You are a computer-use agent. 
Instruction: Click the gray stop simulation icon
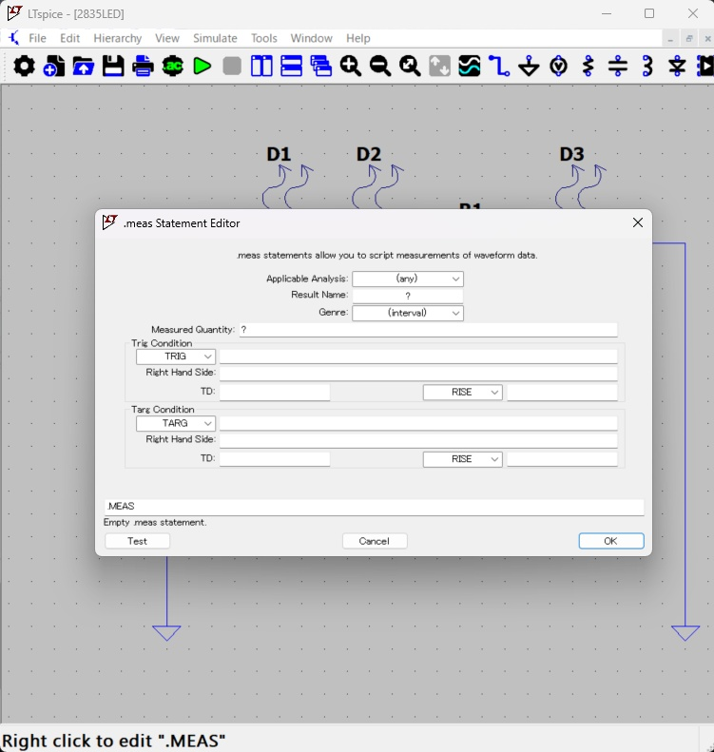click(x=232, y=66)
